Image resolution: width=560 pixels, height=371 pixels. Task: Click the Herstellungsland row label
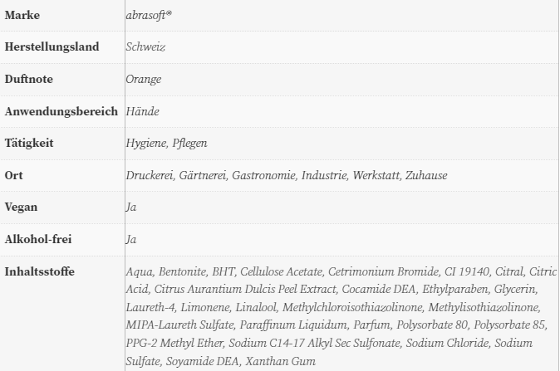click(x=52, y=47)
